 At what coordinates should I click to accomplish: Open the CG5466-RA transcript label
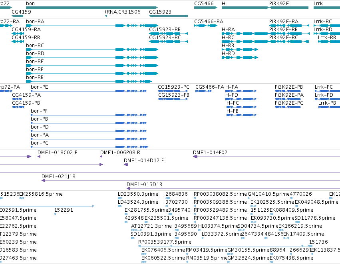[209, 22]
